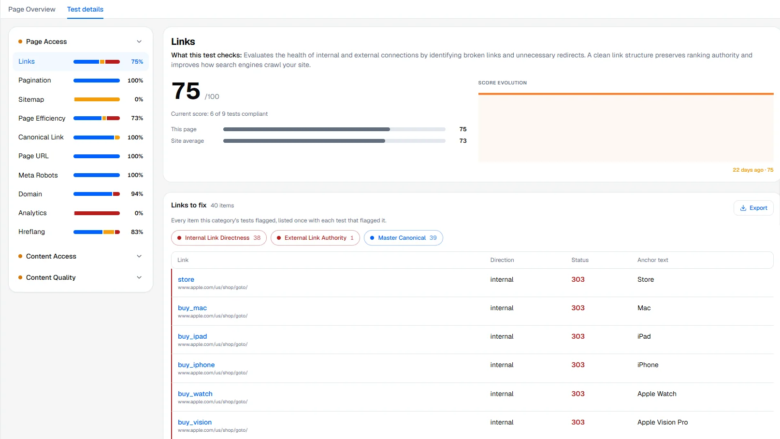Collapse the Page Access section chevron
This screenshot has width=780, height=439.
coord(139,41)
